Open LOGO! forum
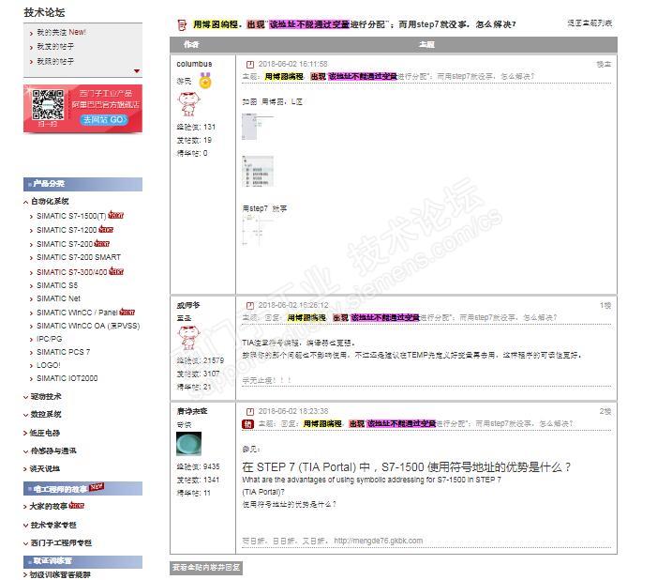 [x=49, y=365]
